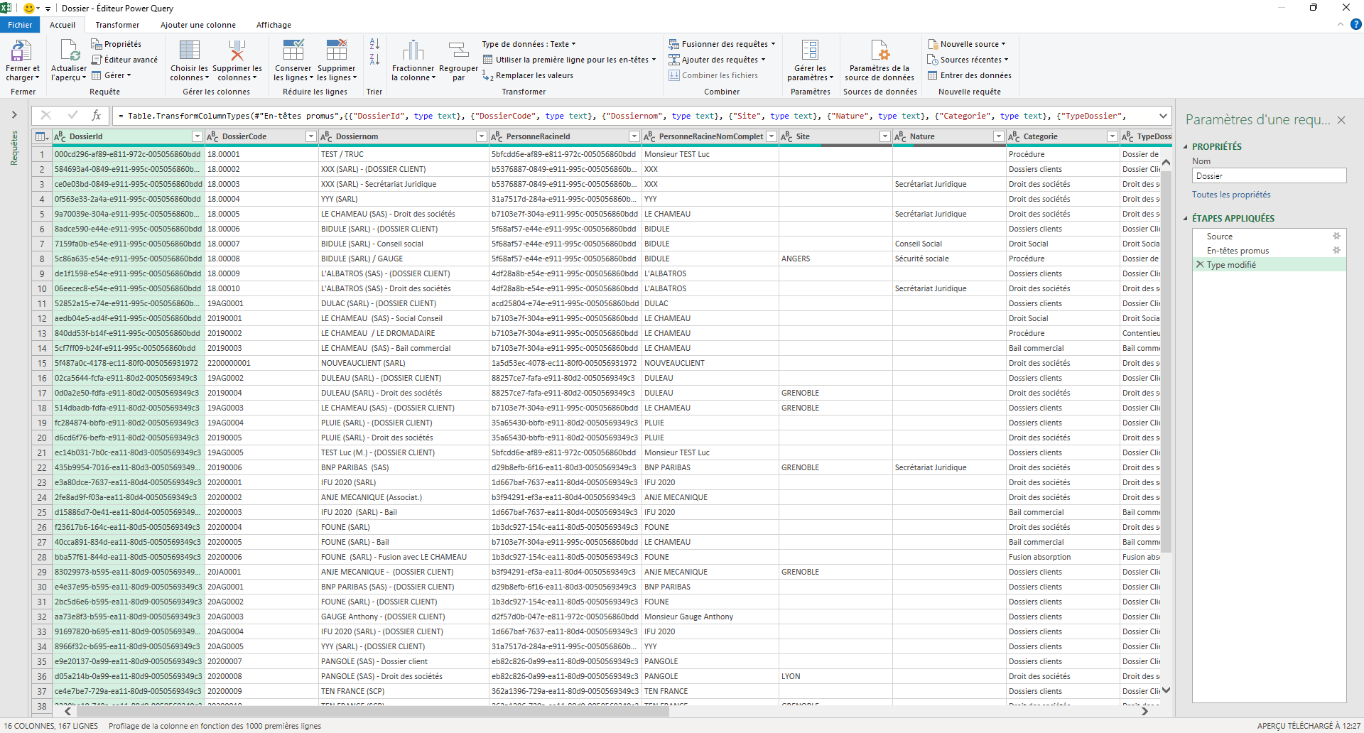Click Conserver les lignes icon
Screen dimensions: 1364x733
click(x=293, y=50)
